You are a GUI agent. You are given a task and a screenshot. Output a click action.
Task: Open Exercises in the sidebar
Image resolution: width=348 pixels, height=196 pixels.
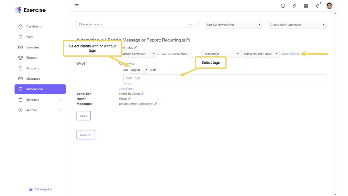tap(33, 47)
